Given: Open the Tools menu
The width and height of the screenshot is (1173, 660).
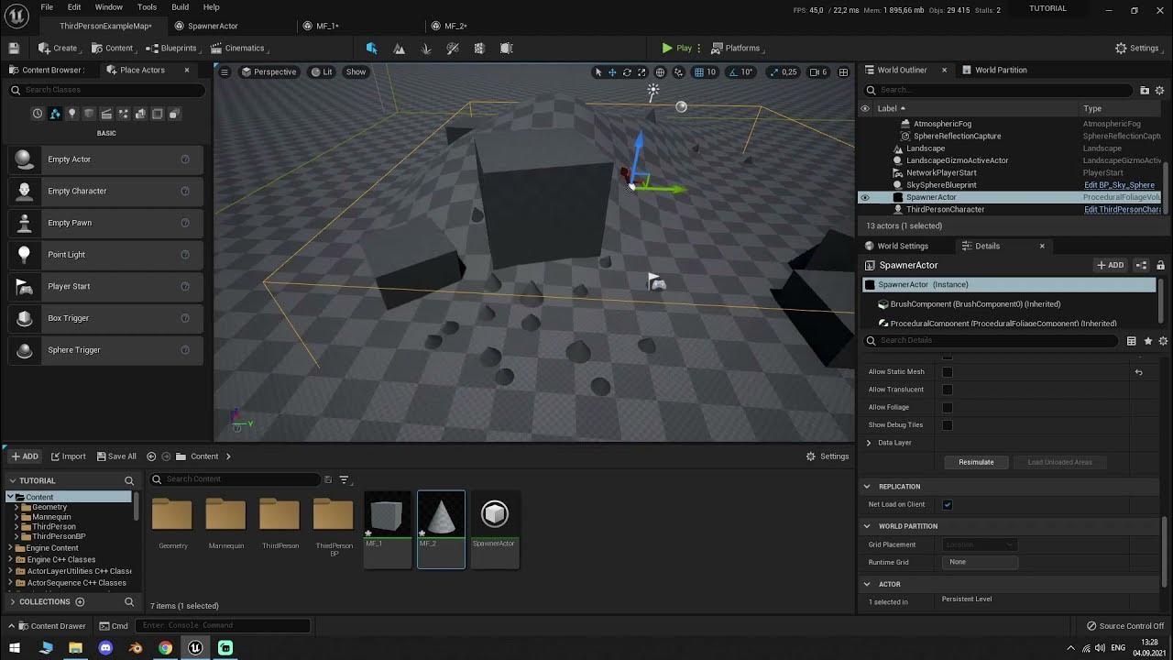Looking at the screenshot, I should click(x=147, y=7).
